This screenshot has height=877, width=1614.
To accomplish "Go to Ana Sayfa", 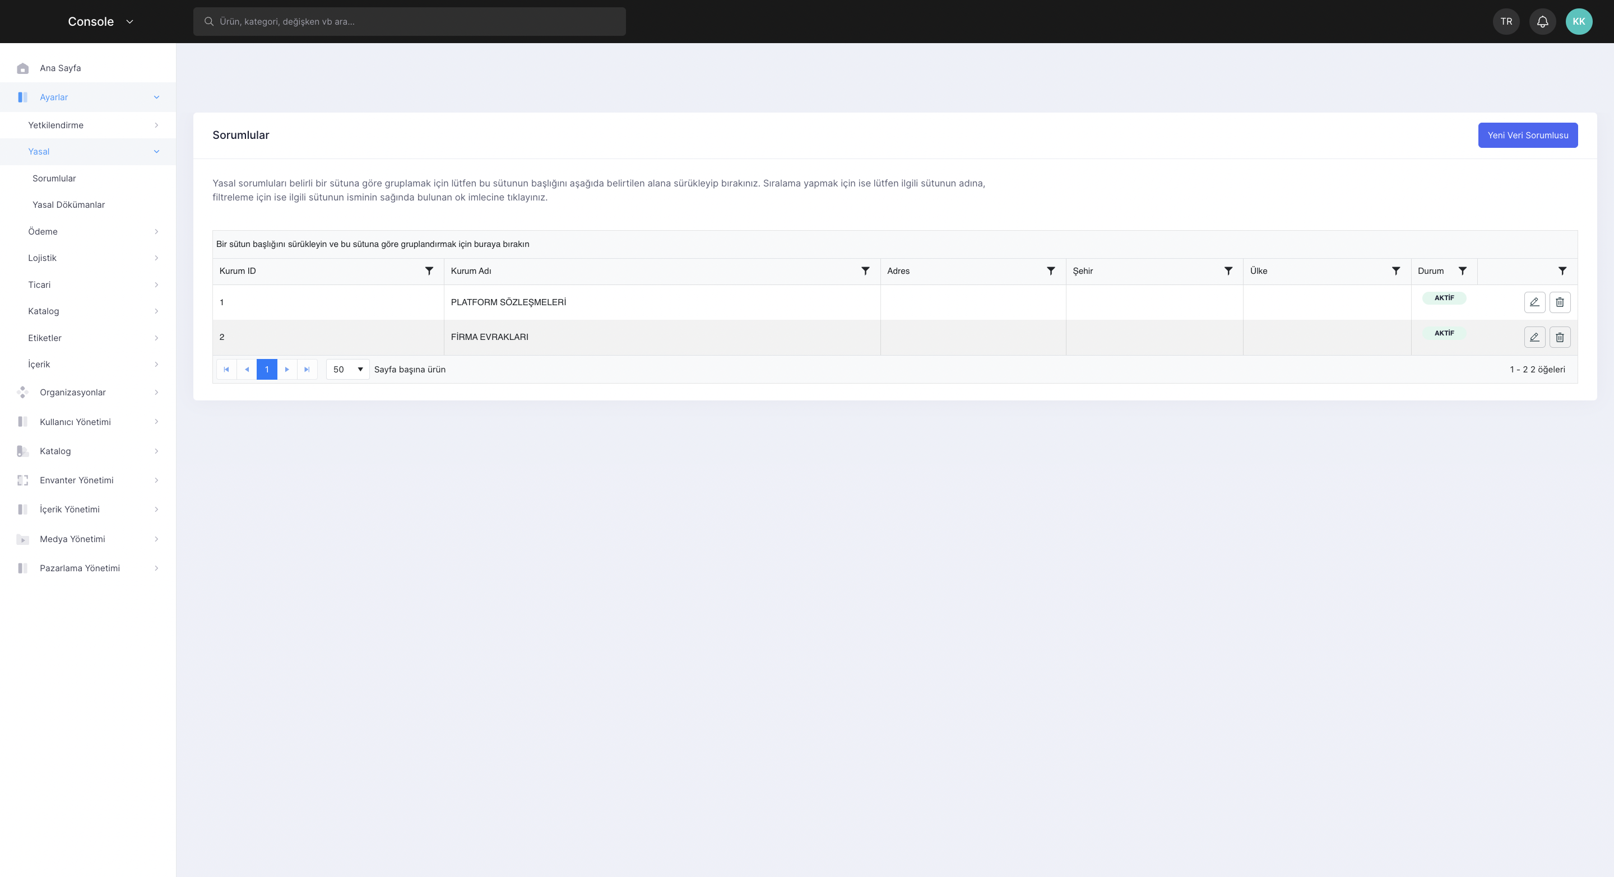I will [x=88, y=68].
